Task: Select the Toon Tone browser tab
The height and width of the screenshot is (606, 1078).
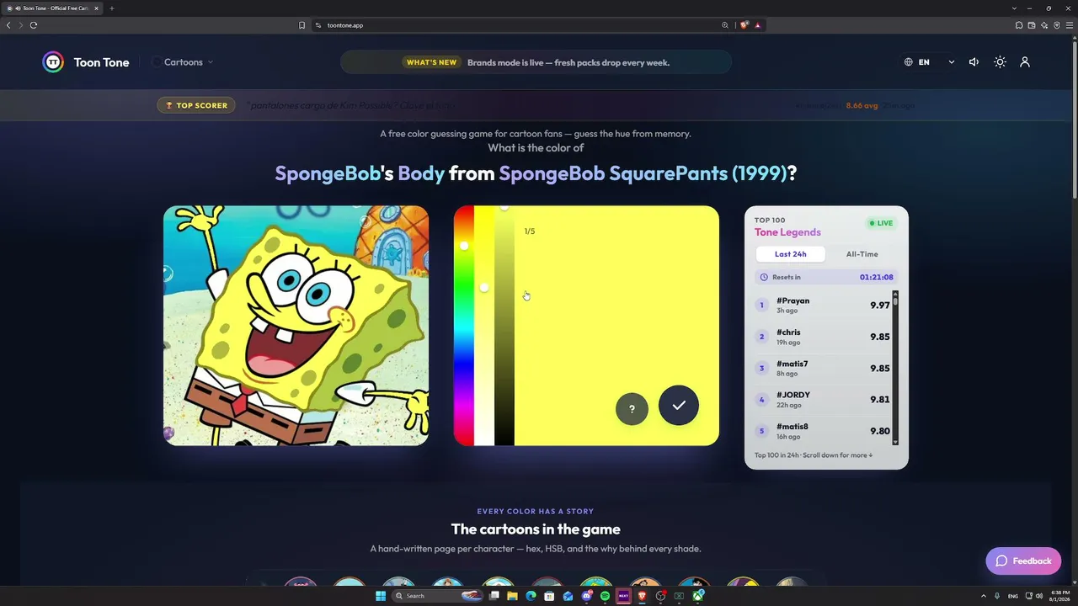Action: click(51, 8)
